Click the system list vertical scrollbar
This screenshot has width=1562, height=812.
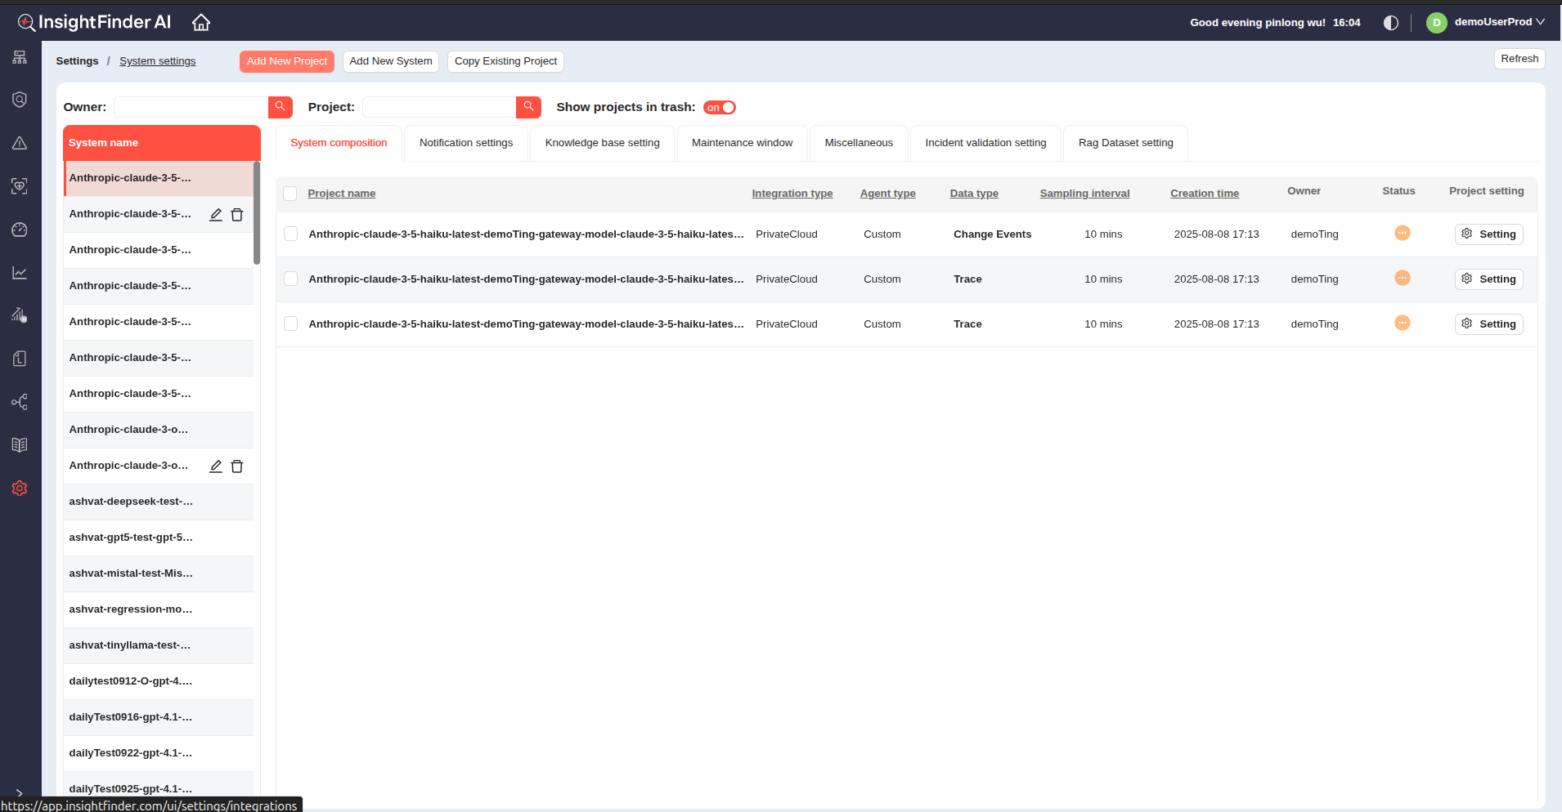point(257,214)
